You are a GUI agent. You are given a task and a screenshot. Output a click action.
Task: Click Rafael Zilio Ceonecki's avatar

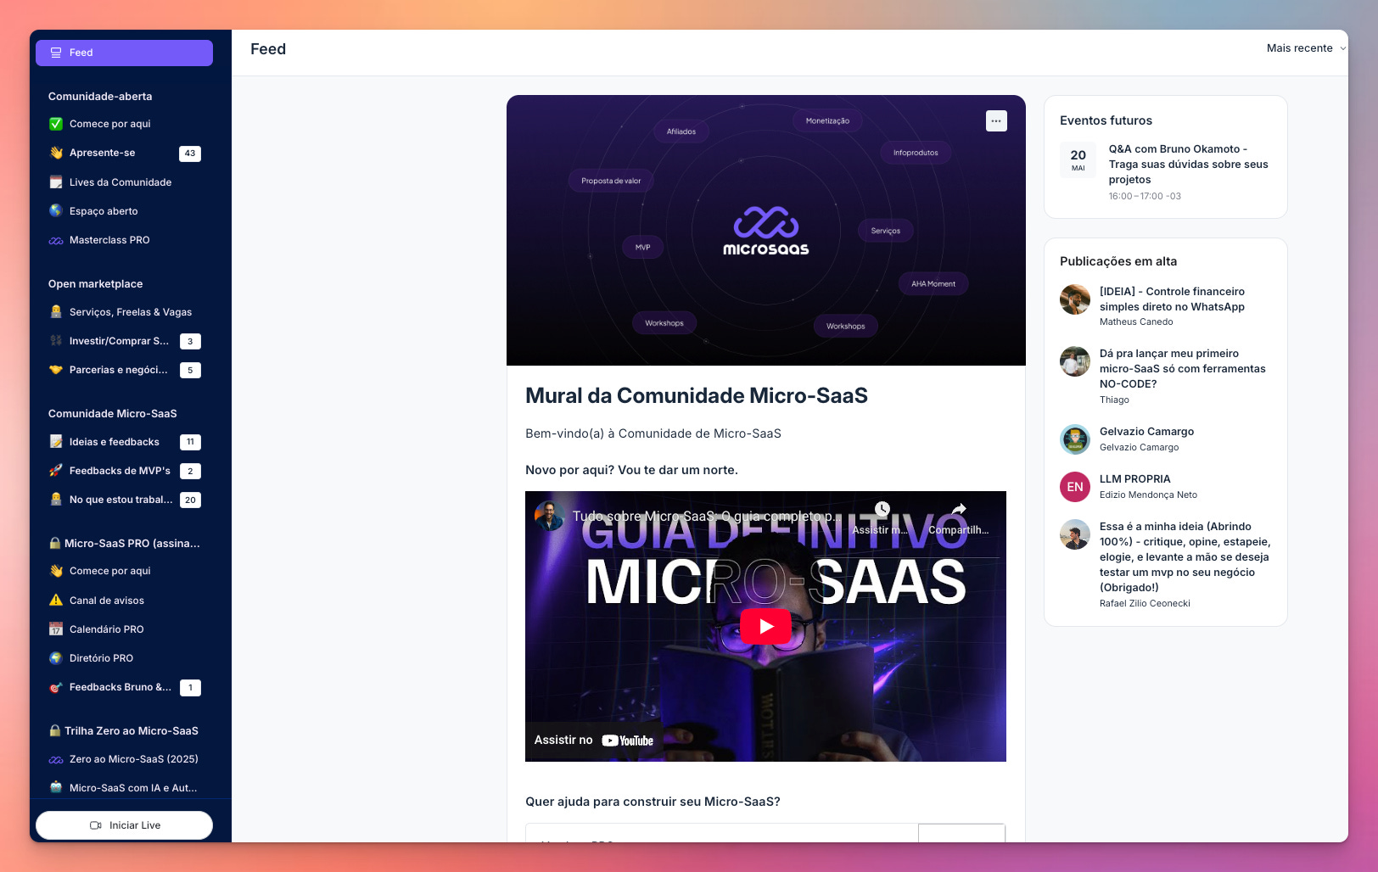[x=1075, y=534]
